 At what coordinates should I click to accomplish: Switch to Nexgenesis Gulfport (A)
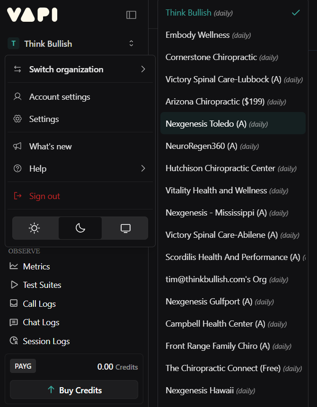tap(233, 302)
